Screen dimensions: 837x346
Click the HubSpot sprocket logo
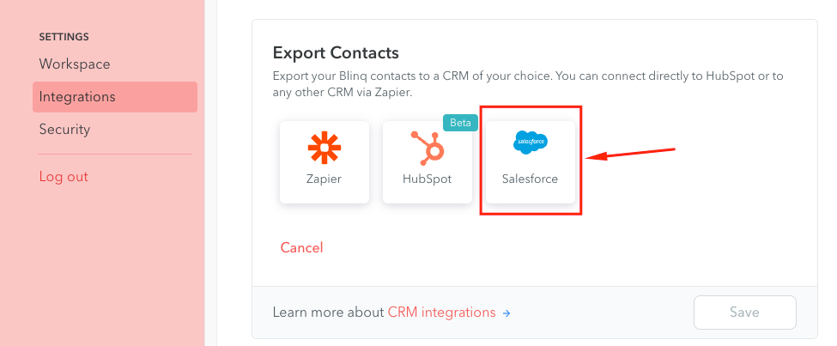427,148
